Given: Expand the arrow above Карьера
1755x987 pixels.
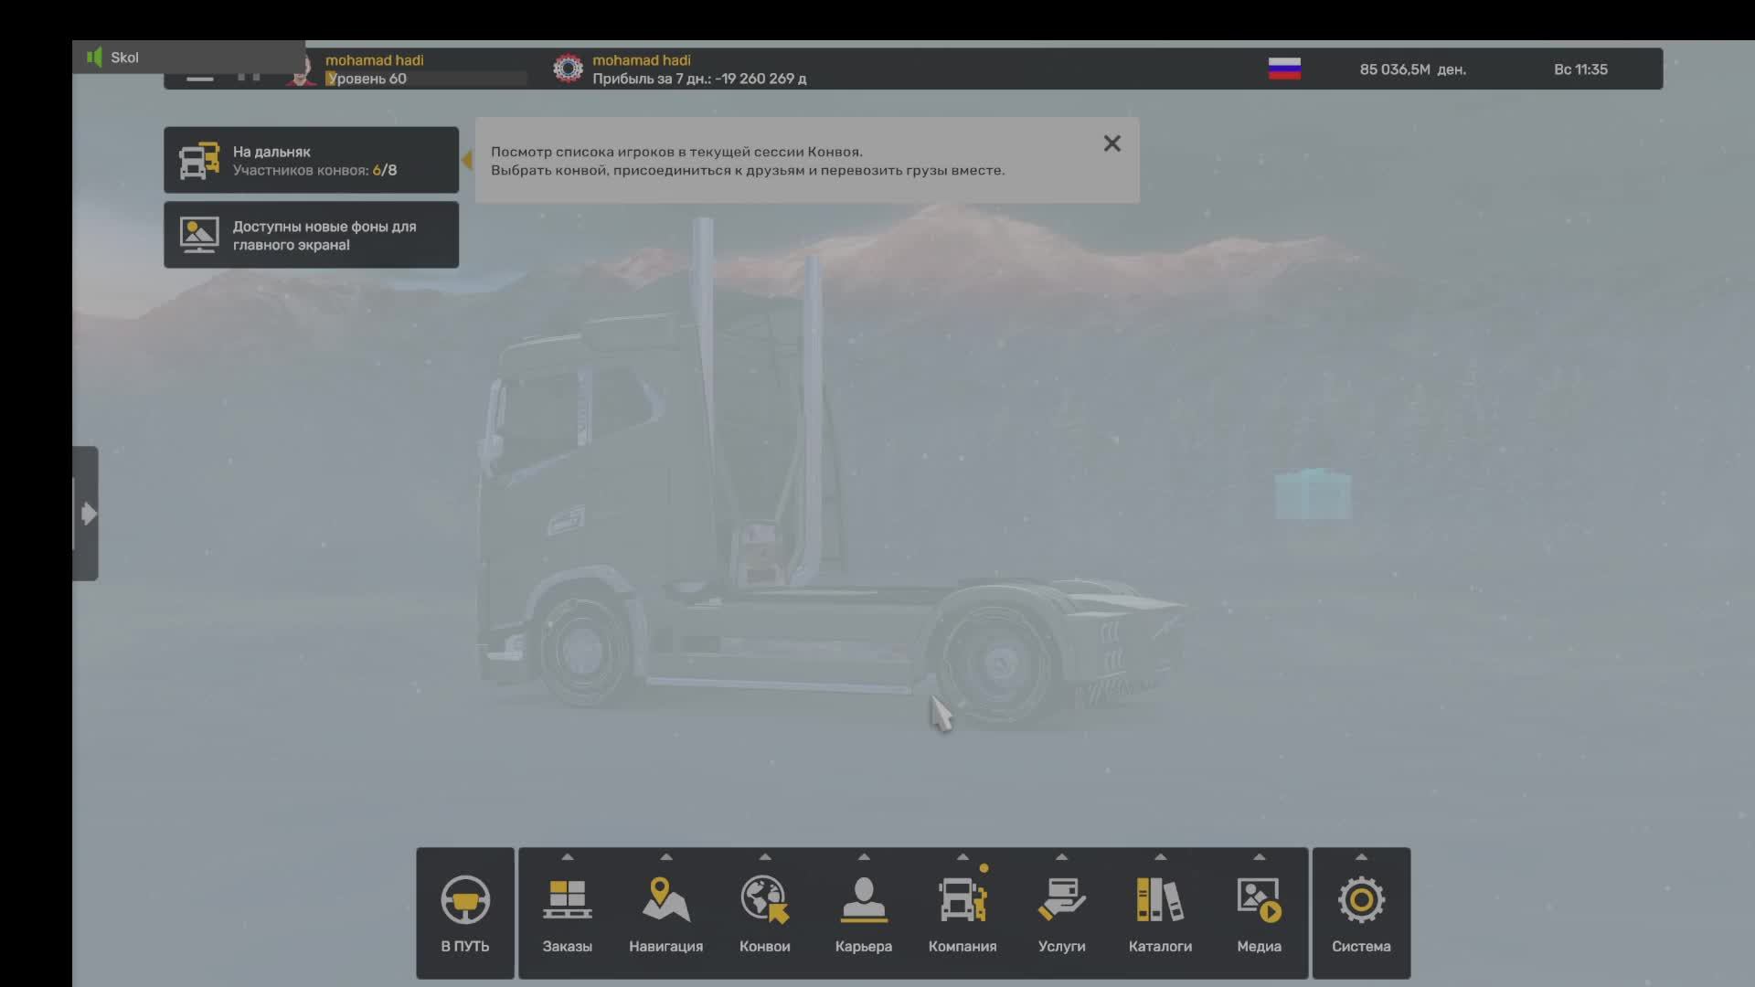Looking at the screenshot, I should point(863,857).
